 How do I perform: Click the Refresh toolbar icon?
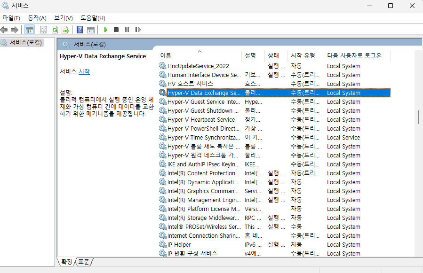pyautogui.click(x=55, y=30)
